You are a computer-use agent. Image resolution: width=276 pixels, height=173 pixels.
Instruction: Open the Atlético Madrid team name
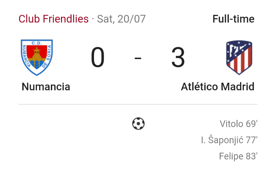click(x=218, y=87)
